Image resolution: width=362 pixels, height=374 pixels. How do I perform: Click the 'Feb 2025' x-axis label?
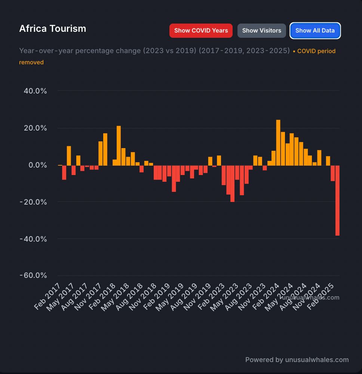pos(320,295)
